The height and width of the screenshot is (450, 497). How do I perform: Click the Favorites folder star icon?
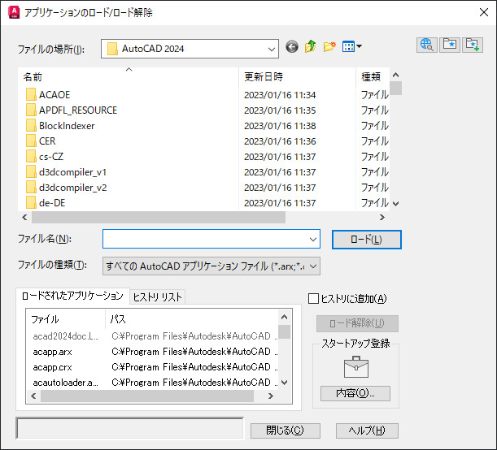point(450,45)
